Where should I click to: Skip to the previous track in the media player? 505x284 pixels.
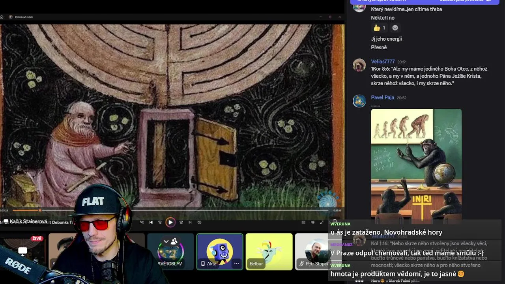pyautogui.click(x=151, y=222)
